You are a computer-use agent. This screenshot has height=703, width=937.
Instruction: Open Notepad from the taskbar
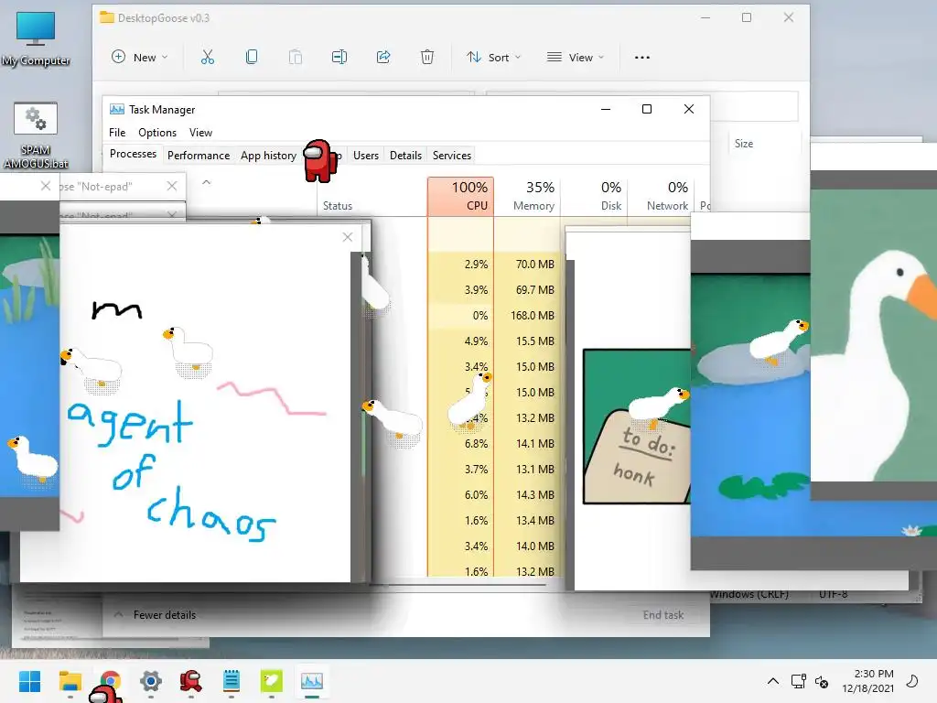pos(232,681)
